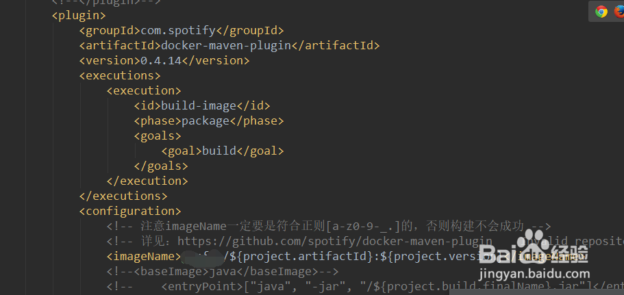Image resolution: width=624 pixels, height=295 pixels.
Task: Click the opening goals tag
Action: point(158,136)
